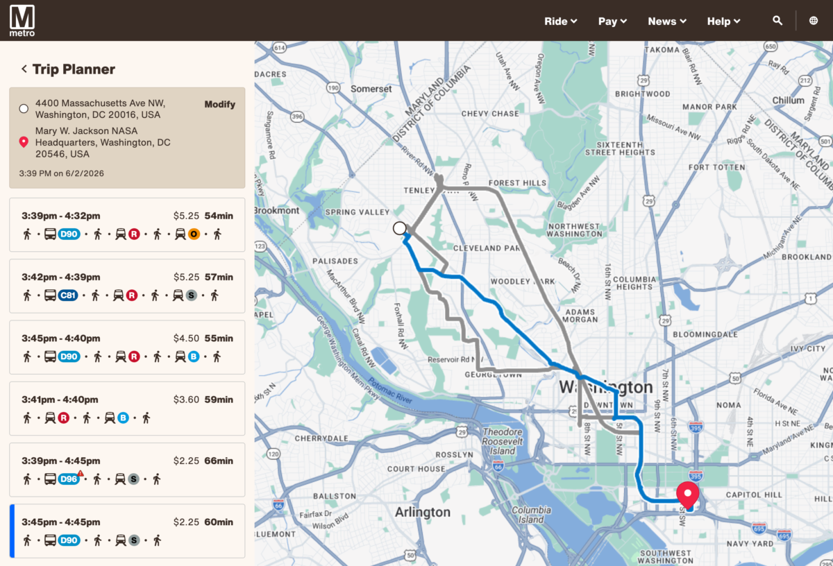Screen dimensions: 833x566
Task: Click the red destination pin in trip summary
Action: [24, 142]
